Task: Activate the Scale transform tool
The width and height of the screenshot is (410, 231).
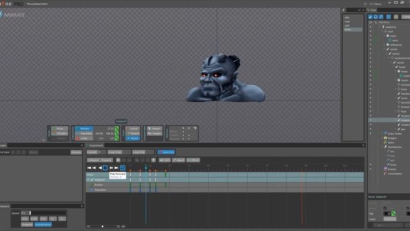Action: (84, 139)
